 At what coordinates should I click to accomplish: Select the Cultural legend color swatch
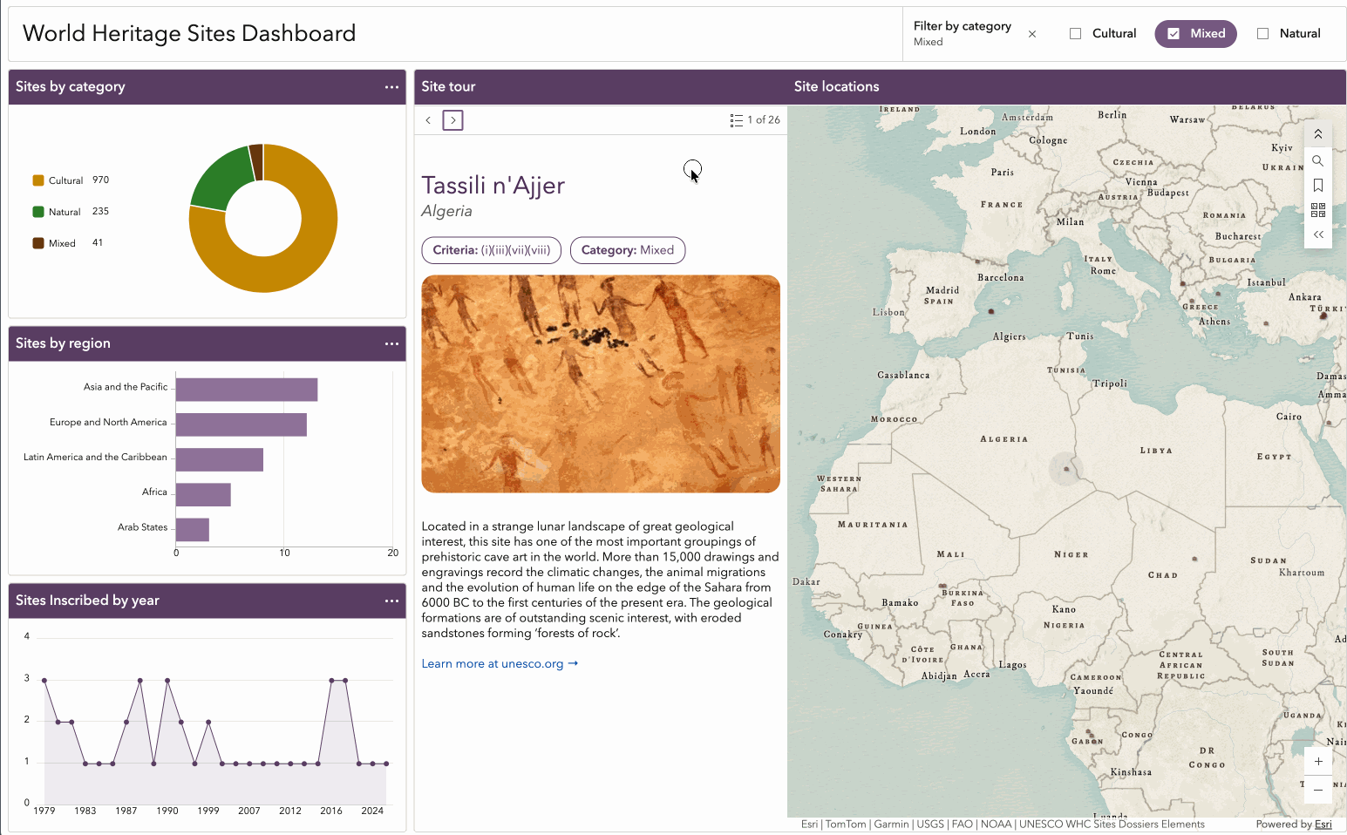[x=38, y=180]
